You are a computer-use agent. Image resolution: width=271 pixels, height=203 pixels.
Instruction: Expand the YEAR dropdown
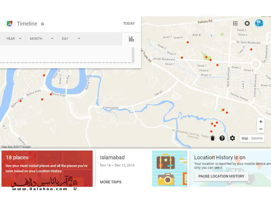pos(14,39)
